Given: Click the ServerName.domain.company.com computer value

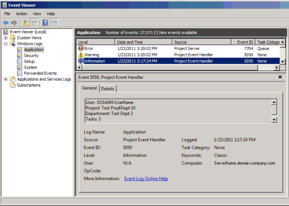Looking at the screenshot, I should pyautogui.click(x=245, y=163).
